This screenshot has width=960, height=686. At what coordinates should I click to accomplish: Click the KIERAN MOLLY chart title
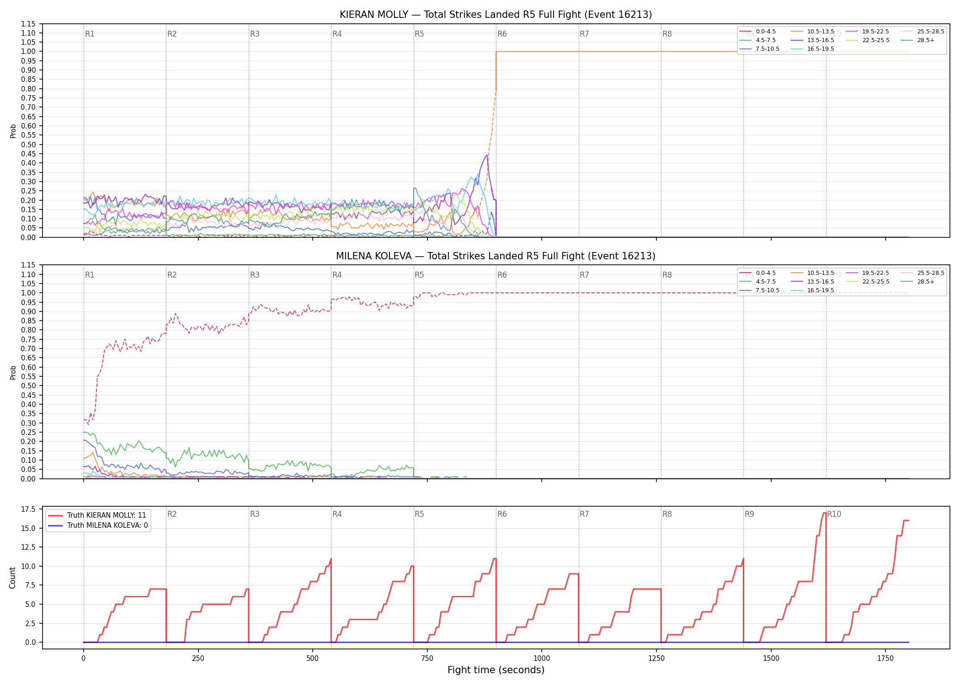496,15
